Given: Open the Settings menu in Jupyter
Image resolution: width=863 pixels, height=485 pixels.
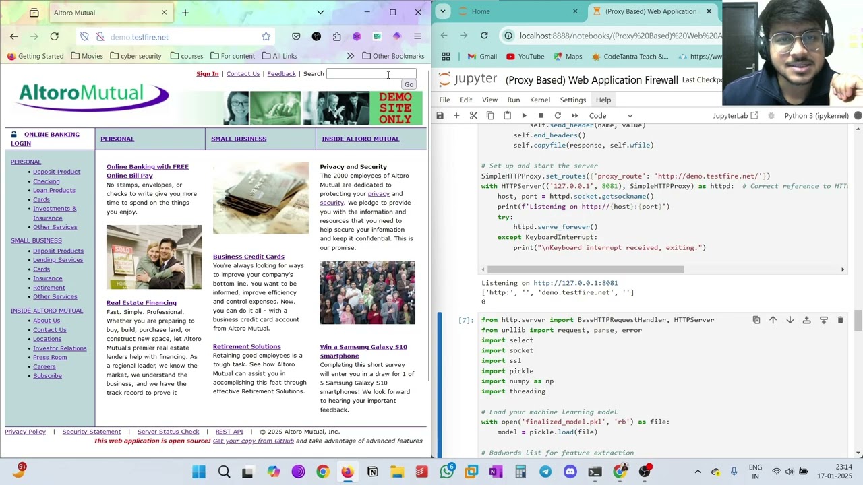Looking at the screenshot, I should pyautogui.click(x=572, y=100).
